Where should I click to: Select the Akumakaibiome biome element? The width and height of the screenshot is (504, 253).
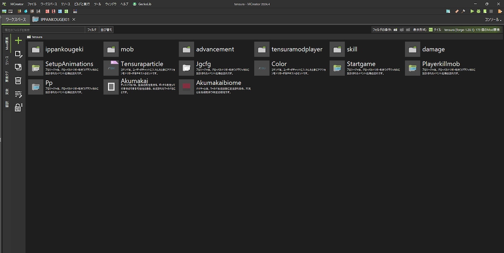click(215, 87)
